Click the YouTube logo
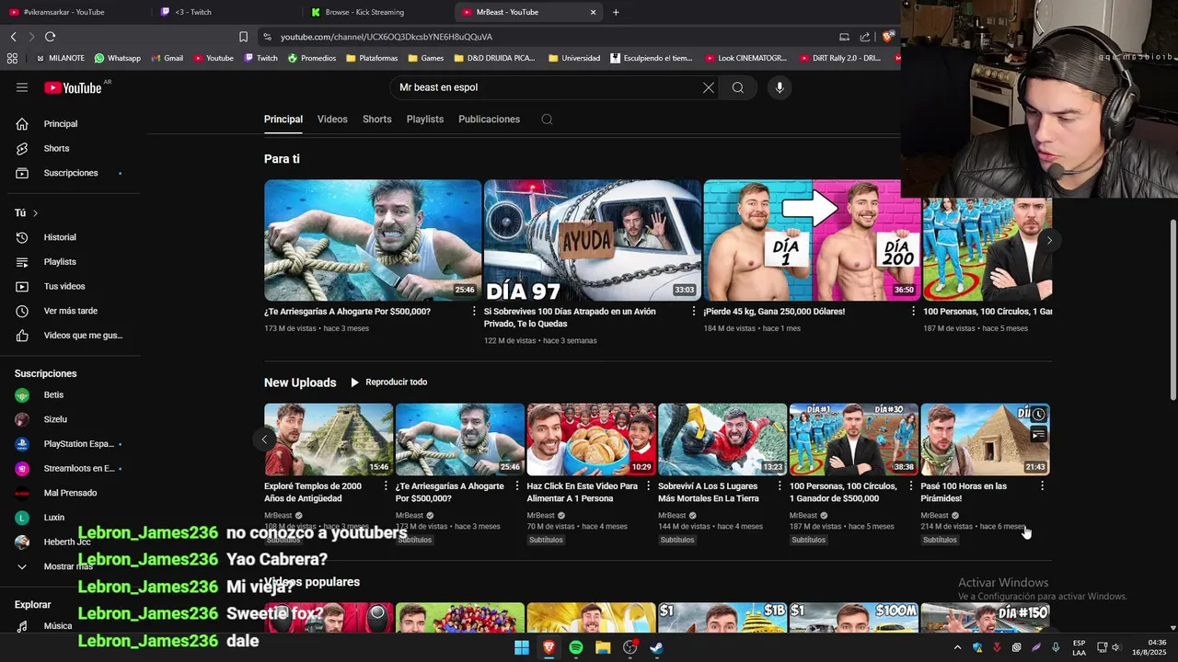 click(x=73, y=88)
